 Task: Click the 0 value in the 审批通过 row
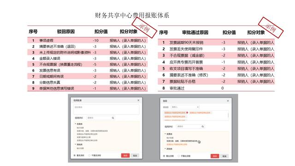click(x=223, y=88)
